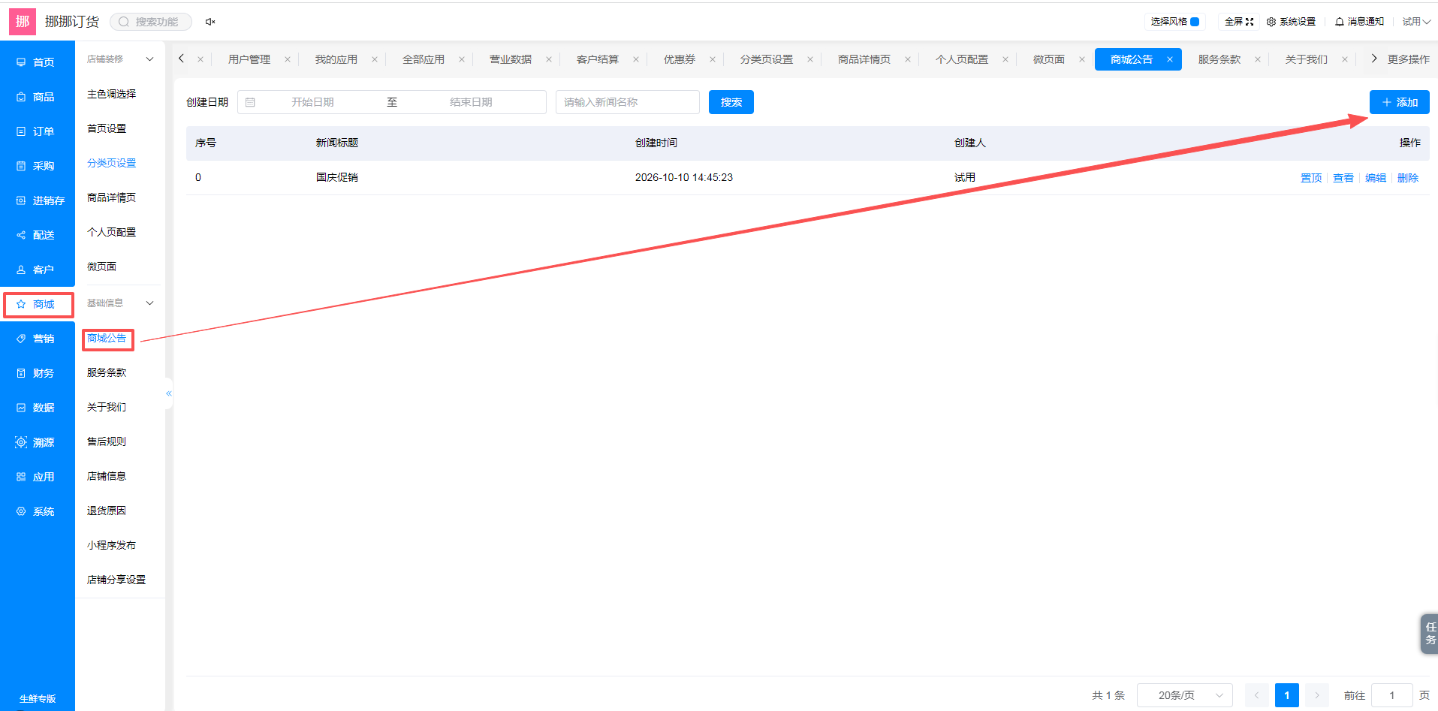
Task: Select 售后规则 in the submenu
Action: 107,441
